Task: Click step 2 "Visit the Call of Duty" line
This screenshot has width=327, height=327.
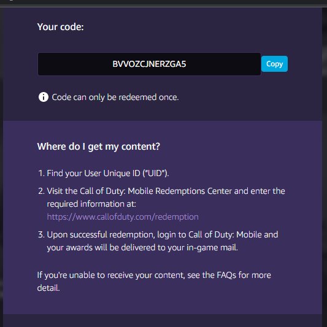Action: click(161, 191)
